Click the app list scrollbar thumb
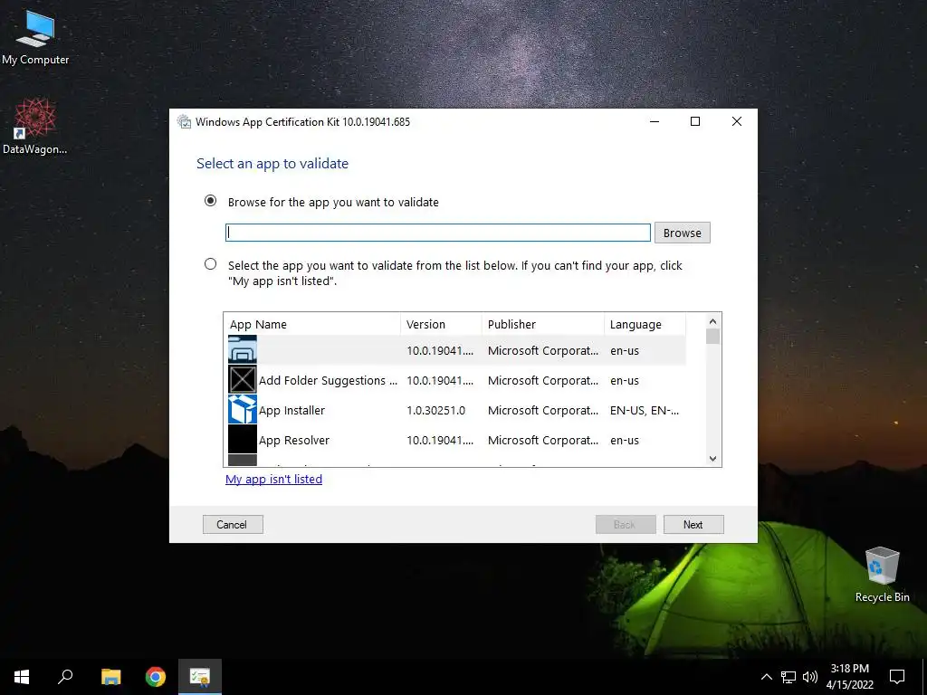 [x=713, y=337]
